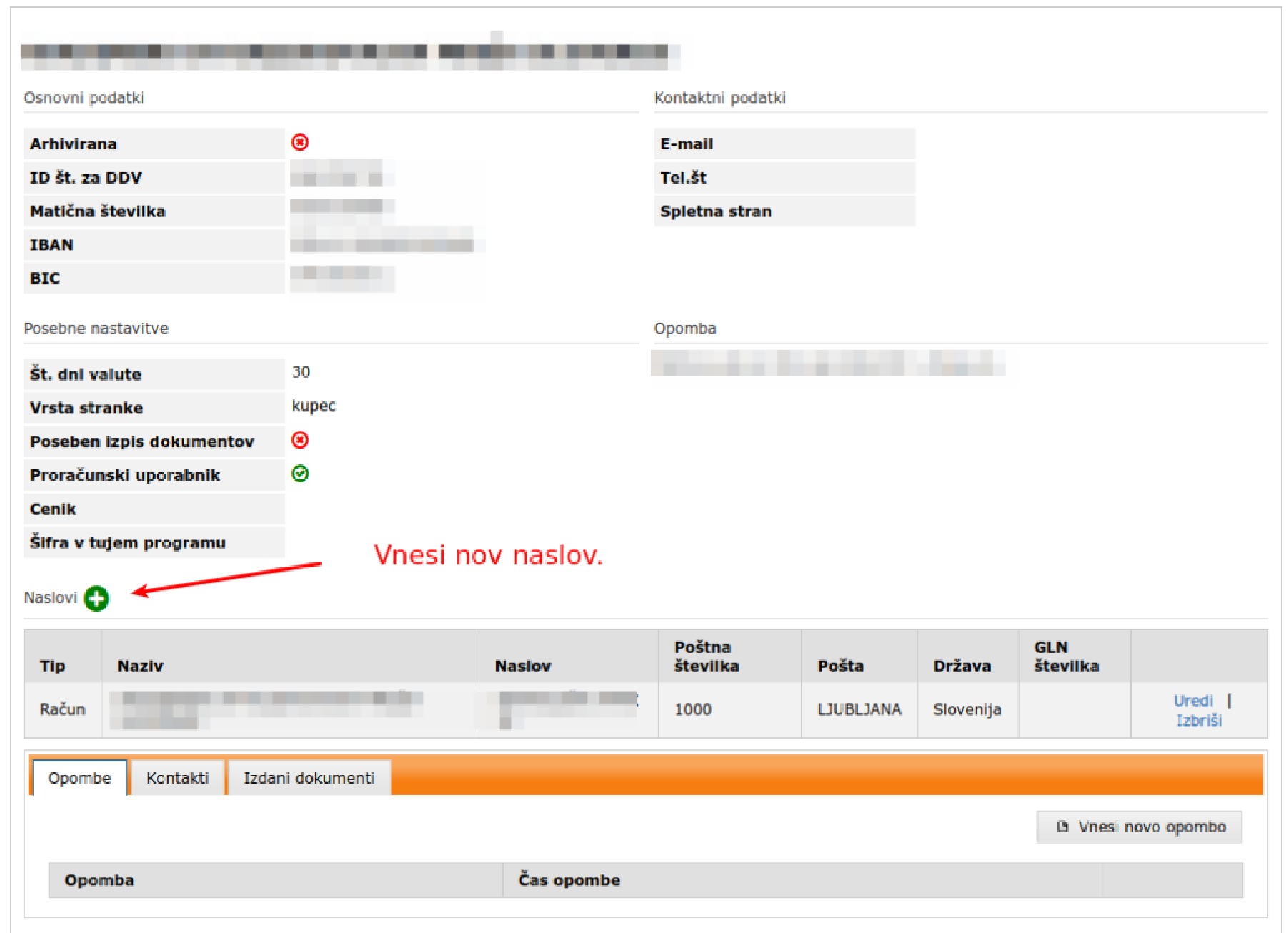Click the Uredi link in address row
The height and width of the screenshot is (933, 1286).
click(1192, 701)
